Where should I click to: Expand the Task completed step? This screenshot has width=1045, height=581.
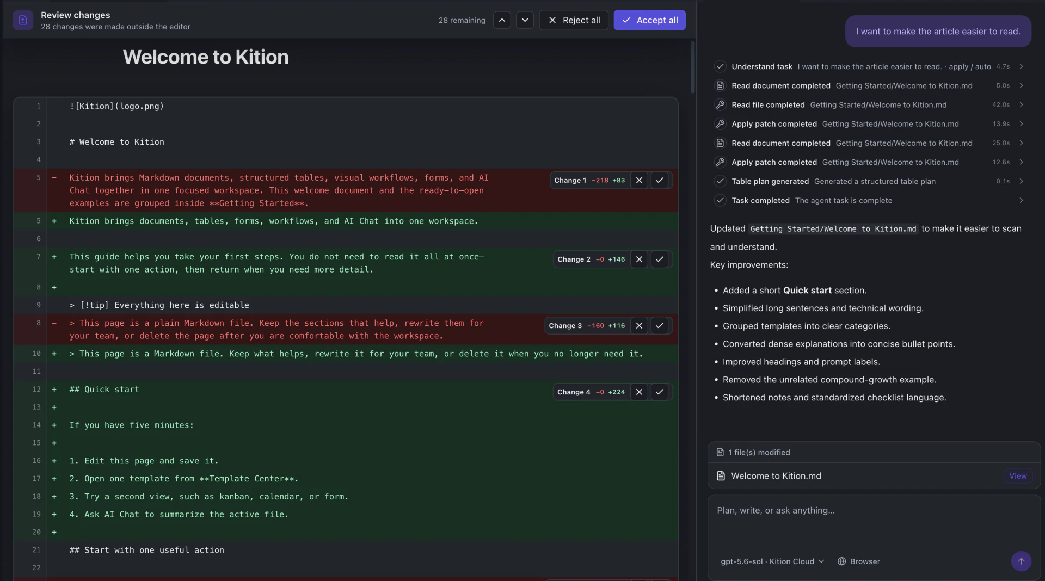click(1021, 200)
